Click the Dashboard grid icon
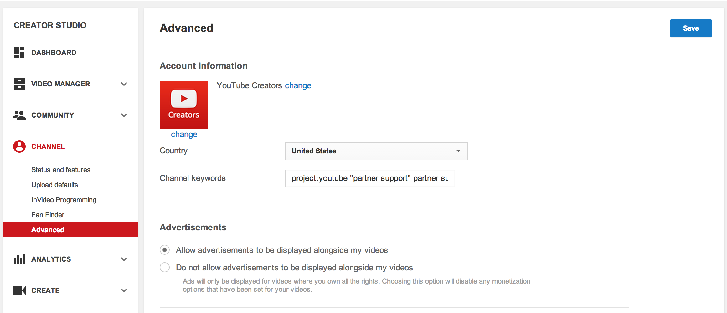727x313 pixels. [x=19, y=53]
